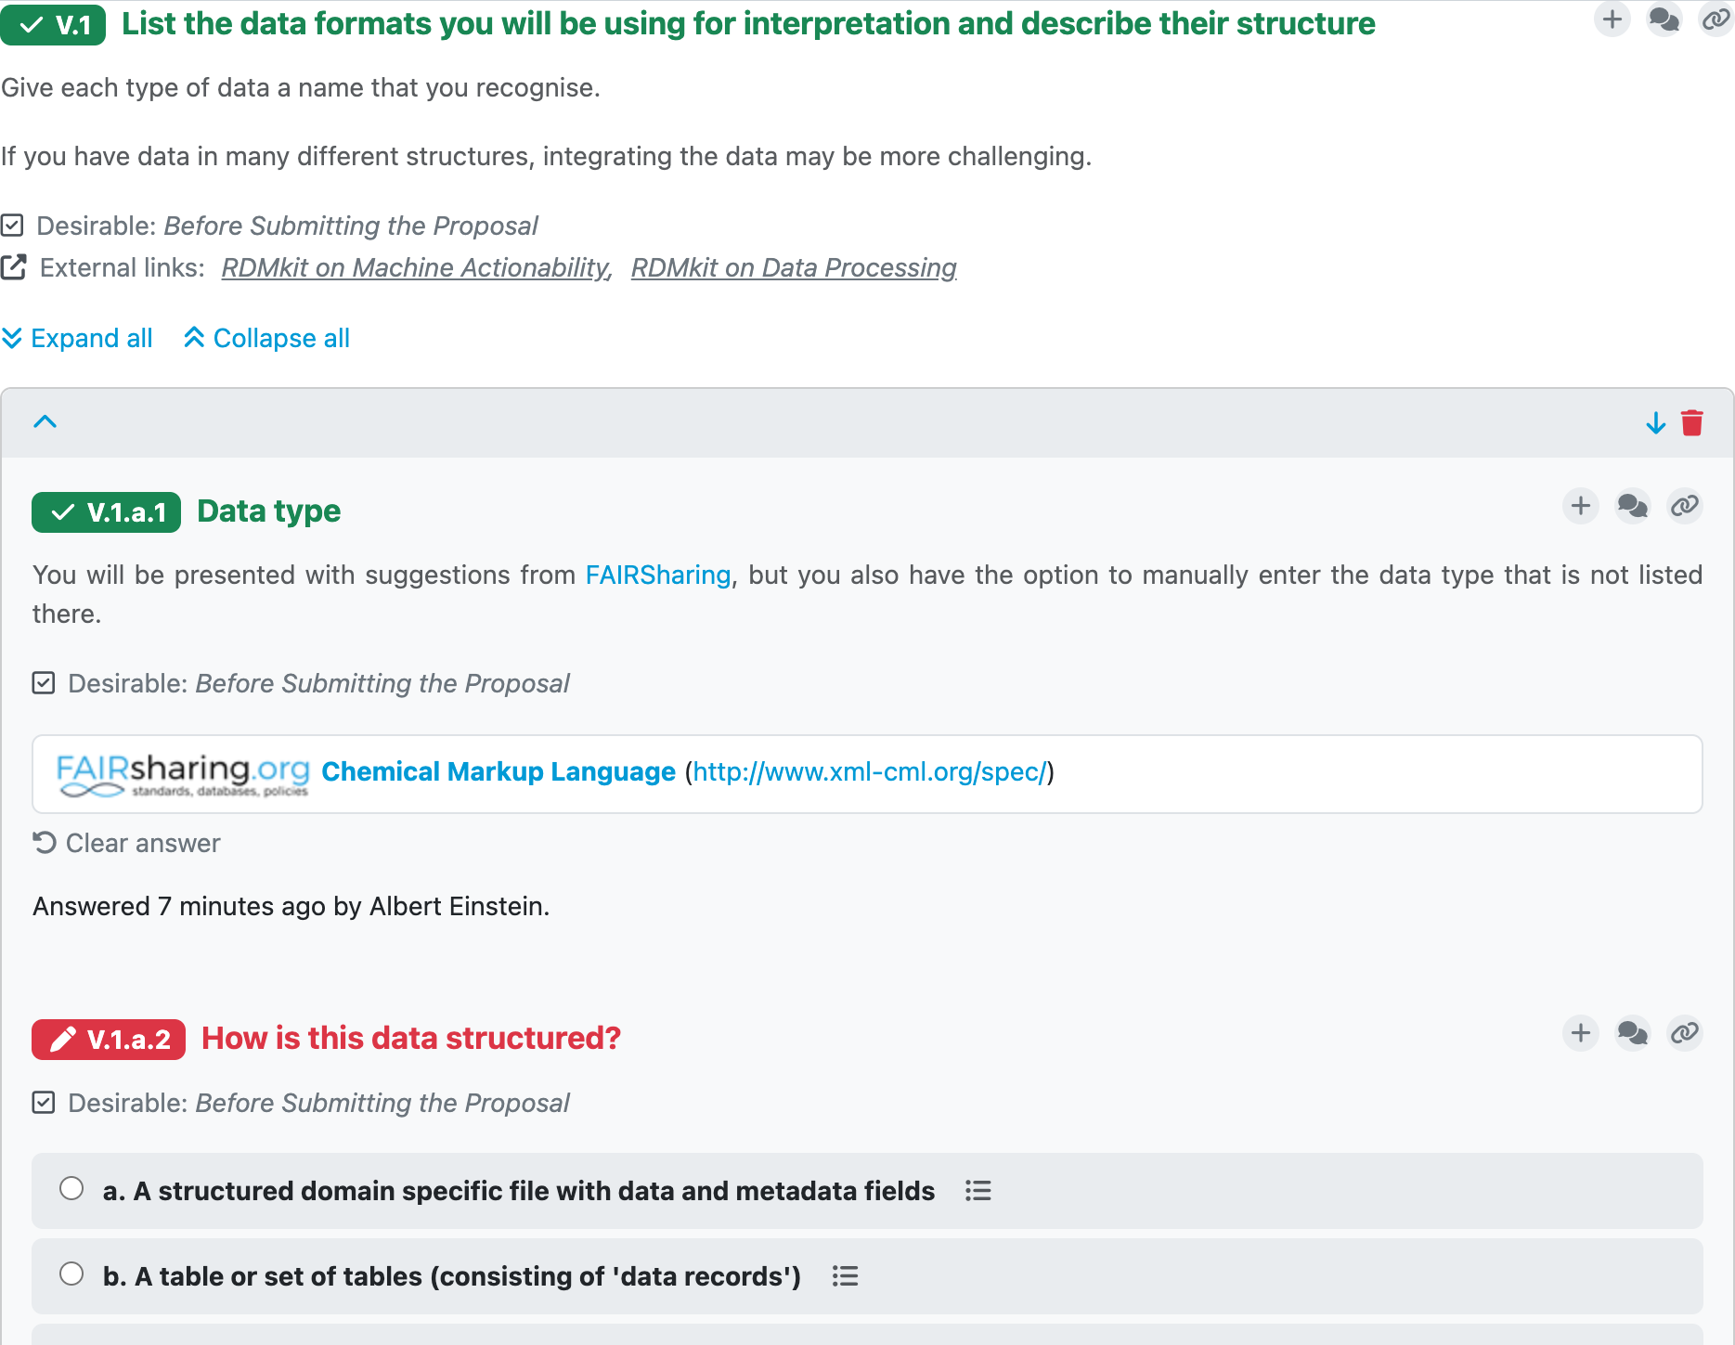Screen dimensions: 1735x1345
Task: Open RDMkit on Data Processing link
Action: pos(794,268)
